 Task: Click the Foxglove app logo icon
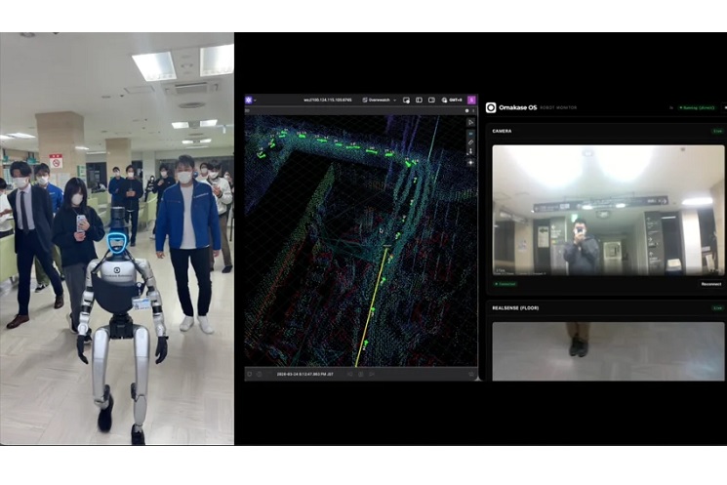249,100
